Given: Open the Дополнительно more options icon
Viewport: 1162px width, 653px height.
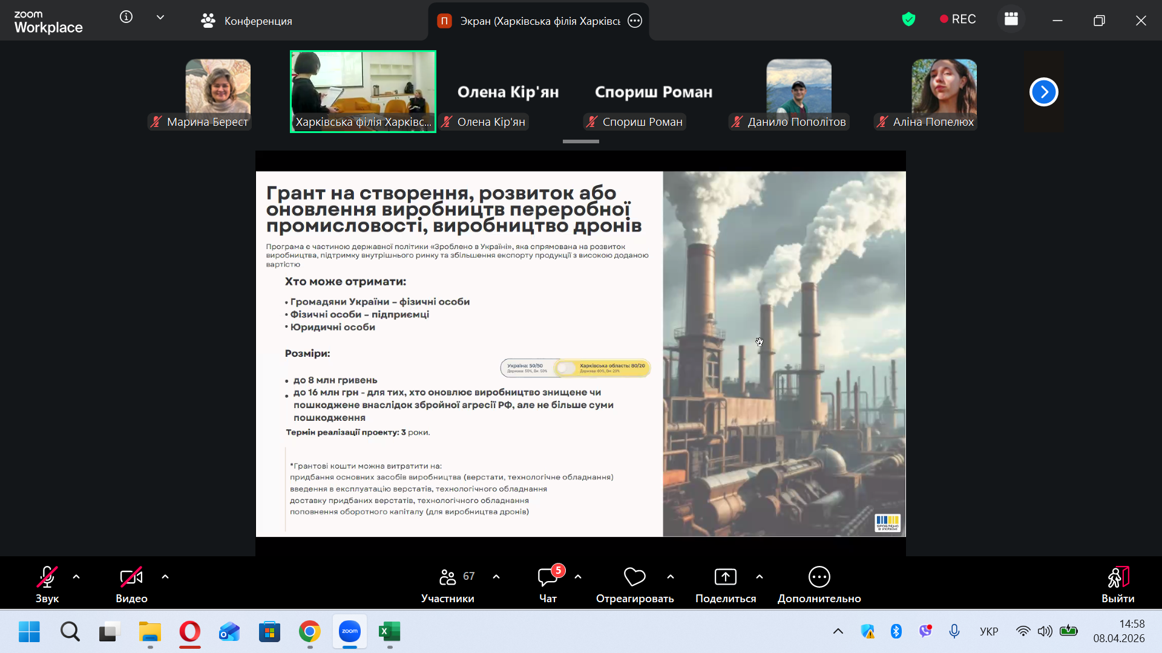Looking at the screenshot, I should point(819,577).
